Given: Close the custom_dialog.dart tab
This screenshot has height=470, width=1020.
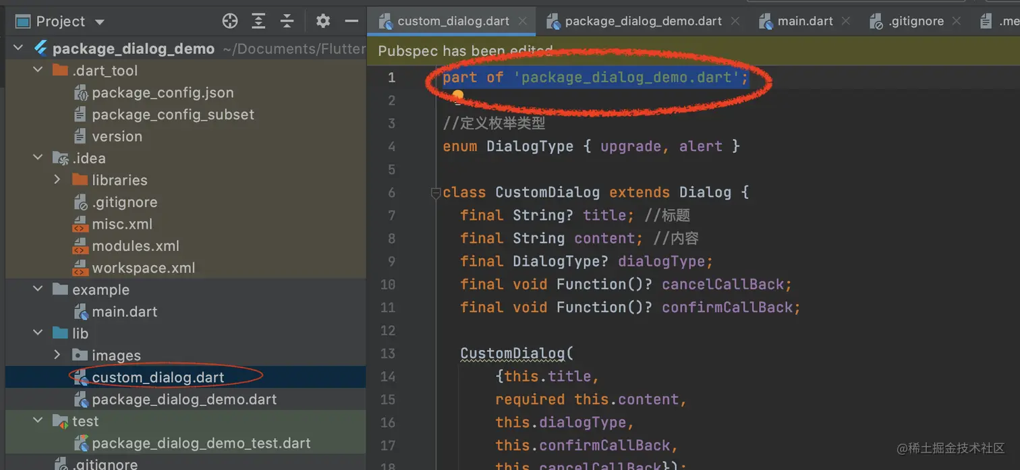Looking at the screenshot, I should [522, 22].
